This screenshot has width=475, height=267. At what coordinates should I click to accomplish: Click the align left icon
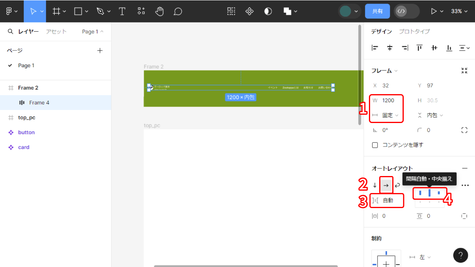point(375,48)
